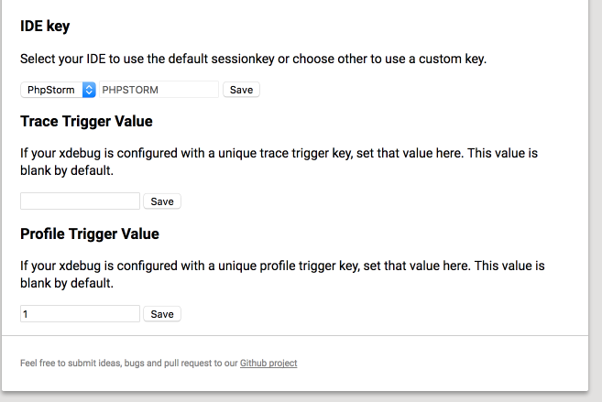Open the PhpStorm IDE selection dropdown
The height and width of the screenshot is (402, 602).
click(58, 90)
